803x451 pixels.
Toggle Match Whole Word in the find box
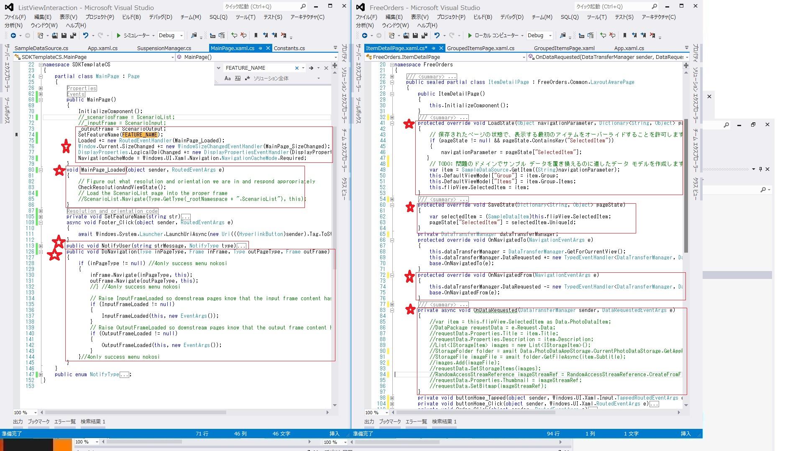coord(238,79)
